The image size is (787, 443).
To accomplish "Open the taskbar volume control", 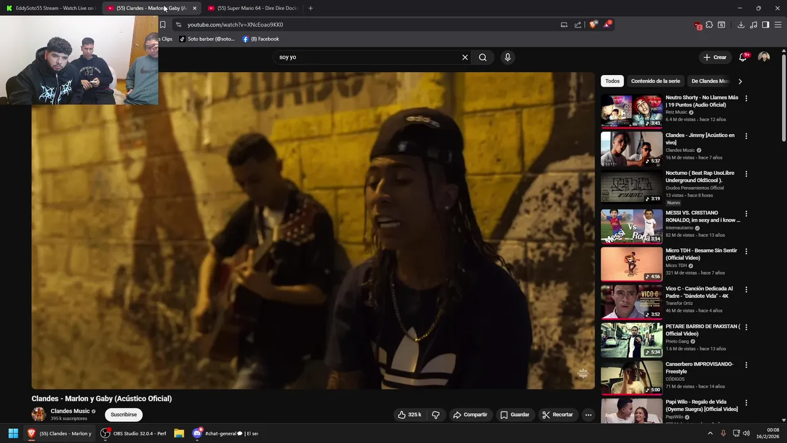I will point(746,433).
